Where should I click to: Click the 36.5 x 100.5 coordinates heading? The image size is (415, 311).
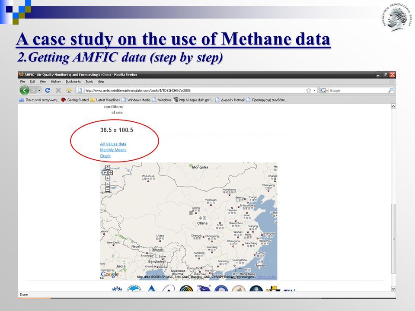pos(117,130)
